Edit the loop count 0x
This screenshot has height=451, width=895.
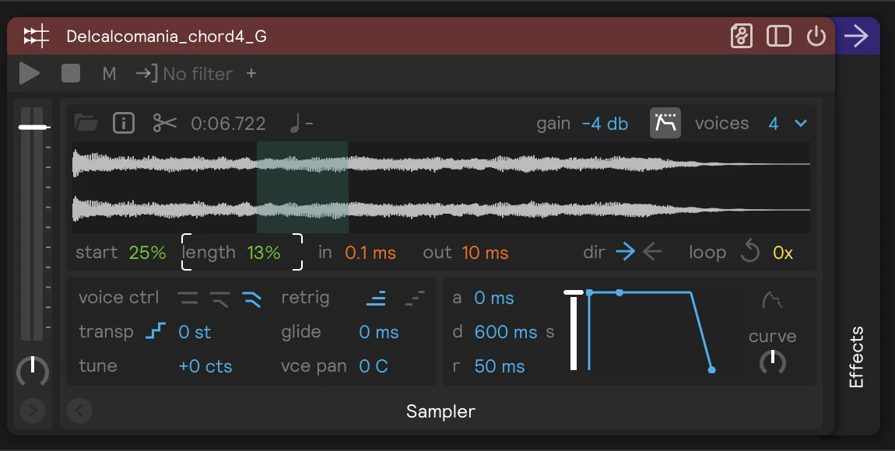[783, 253]
